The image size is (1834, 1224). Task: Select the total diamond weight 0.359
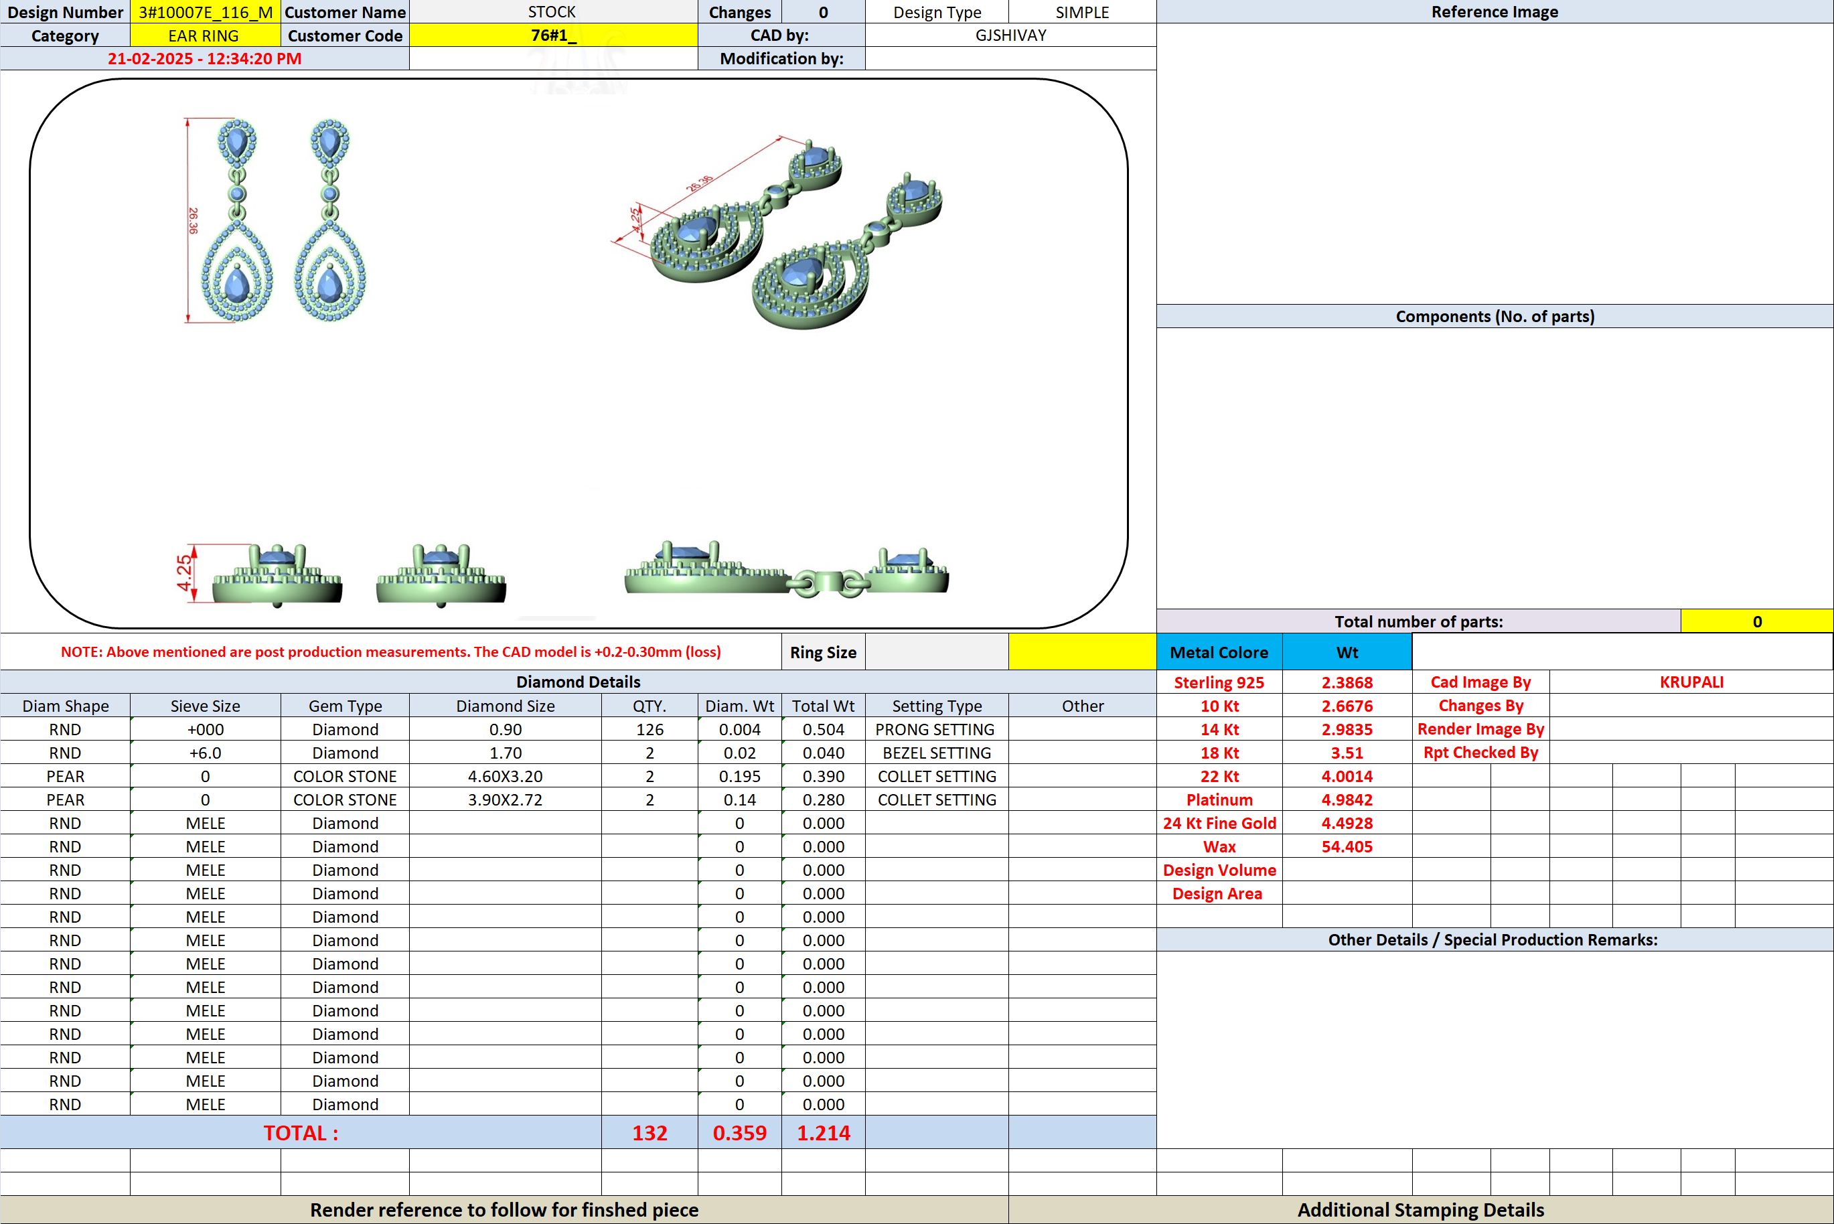click(739, 1133)
